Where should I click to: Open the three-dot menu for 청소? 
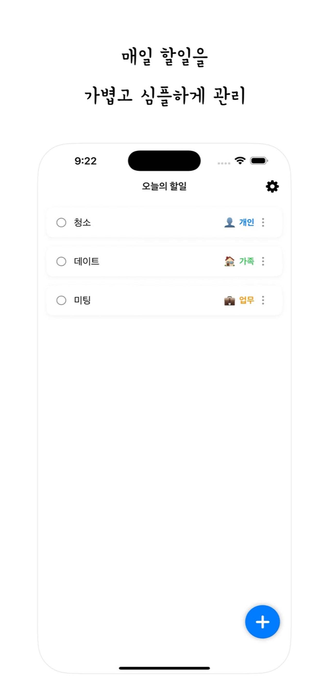[263, 223]
